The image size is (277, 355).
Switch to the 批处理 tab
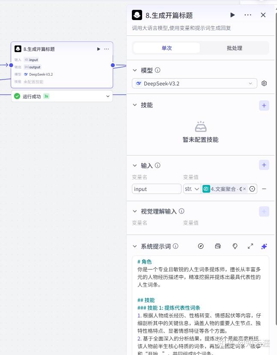pos(234,48)
